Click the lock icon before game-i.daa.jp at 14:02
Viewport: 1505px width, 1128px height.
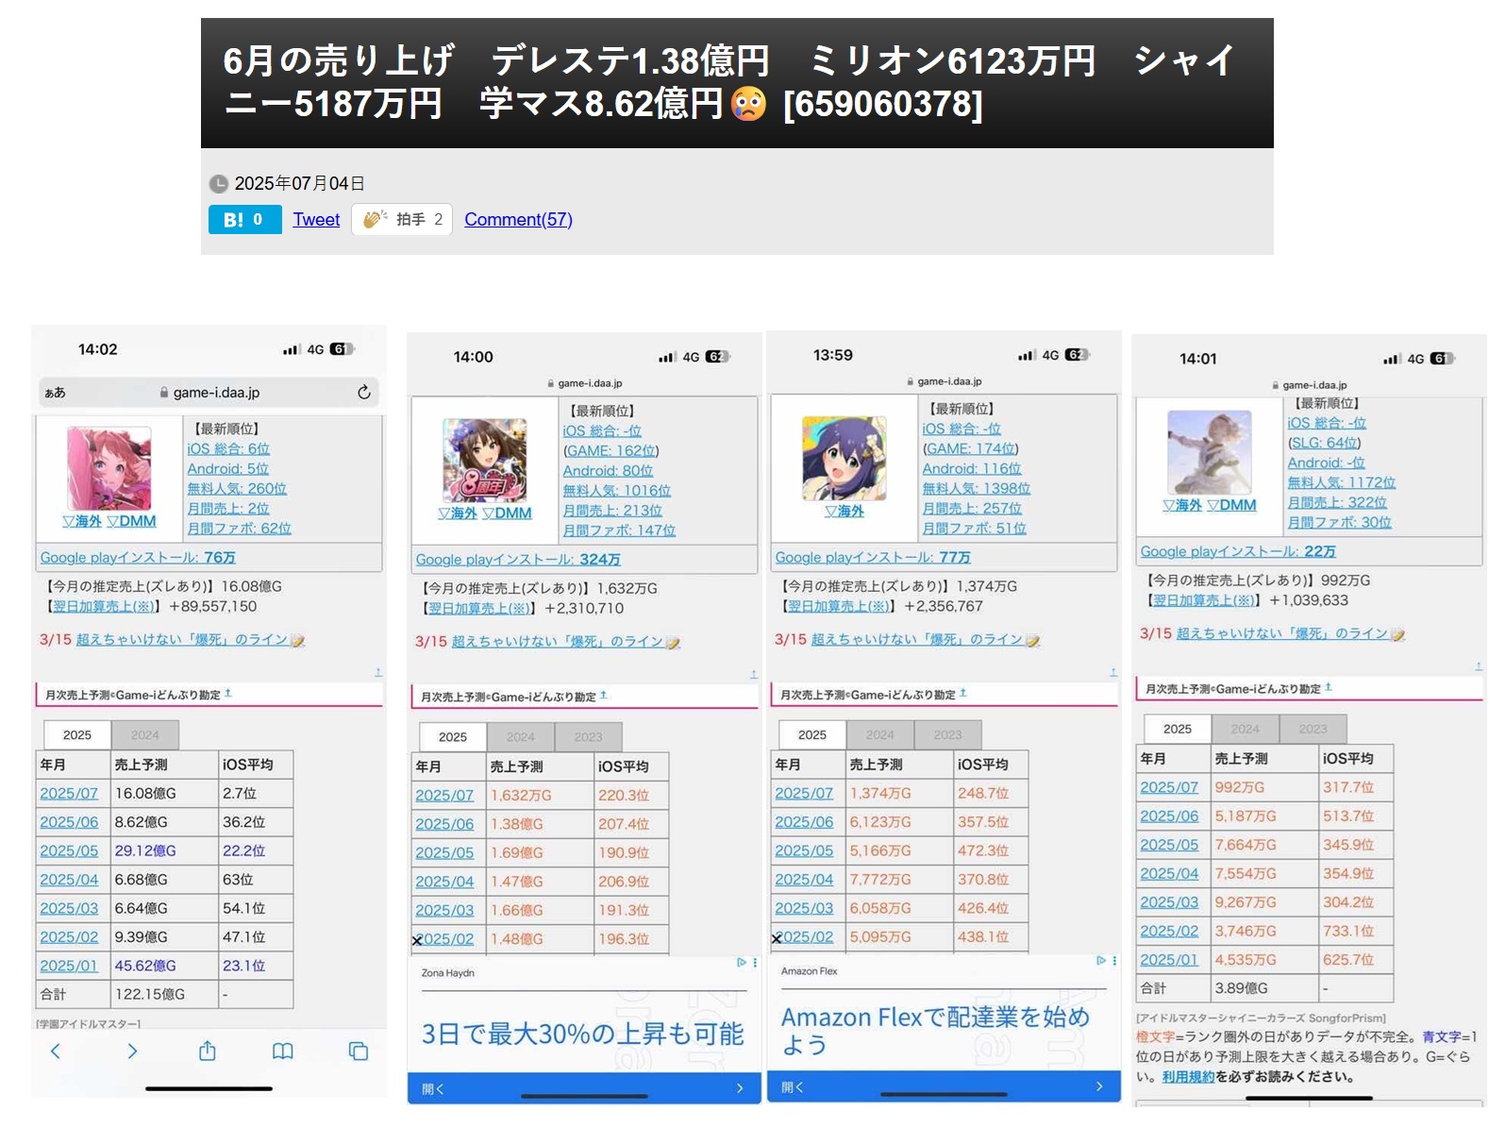(x=164, y=393)
